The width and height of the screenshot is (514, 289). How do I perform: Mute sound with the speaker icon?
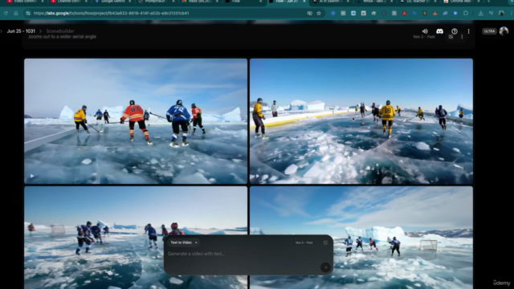(425, 31)
